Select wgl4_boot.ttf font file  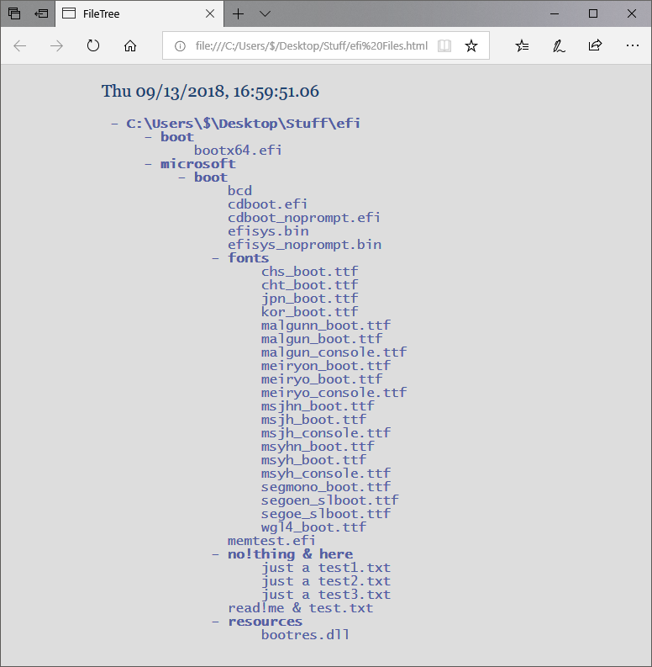tap(313, 527)
